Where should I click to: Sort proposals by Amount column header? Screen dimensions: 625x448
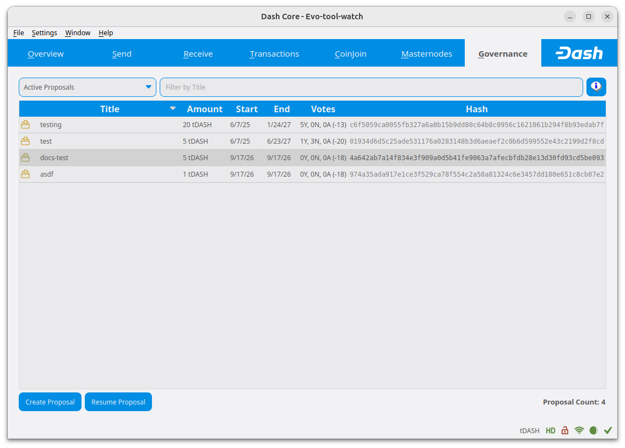(204, 109)
